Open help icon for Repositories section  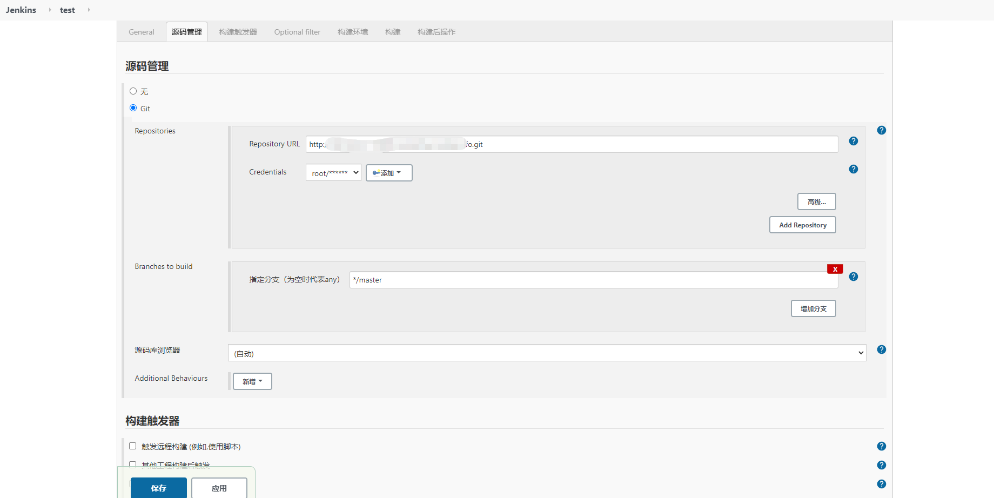click(881, 130)
